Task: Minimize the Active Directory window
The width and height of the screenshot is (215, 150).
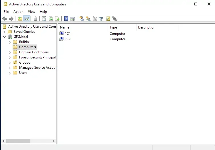Action: click(x=183, y=4)
